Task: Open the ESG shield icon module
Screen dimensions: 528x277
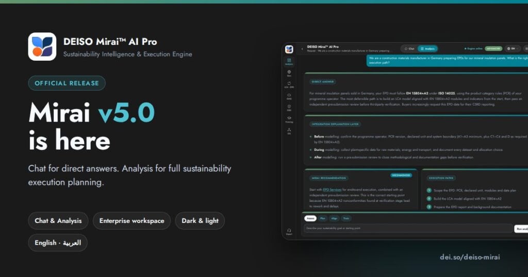Action: coord(289,108)
